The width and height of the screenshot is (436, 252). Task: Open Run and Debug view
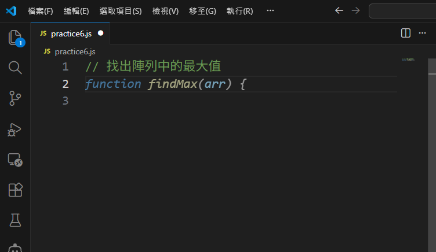(x=15, y=129)
